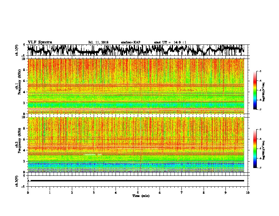Click the "-3" label on ch.1 color bar
279x216 pixels.
coord(260,71)
